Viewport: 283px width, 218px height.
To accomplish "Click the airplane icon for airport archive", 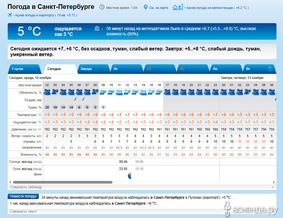I will click(x=10, y=15).
